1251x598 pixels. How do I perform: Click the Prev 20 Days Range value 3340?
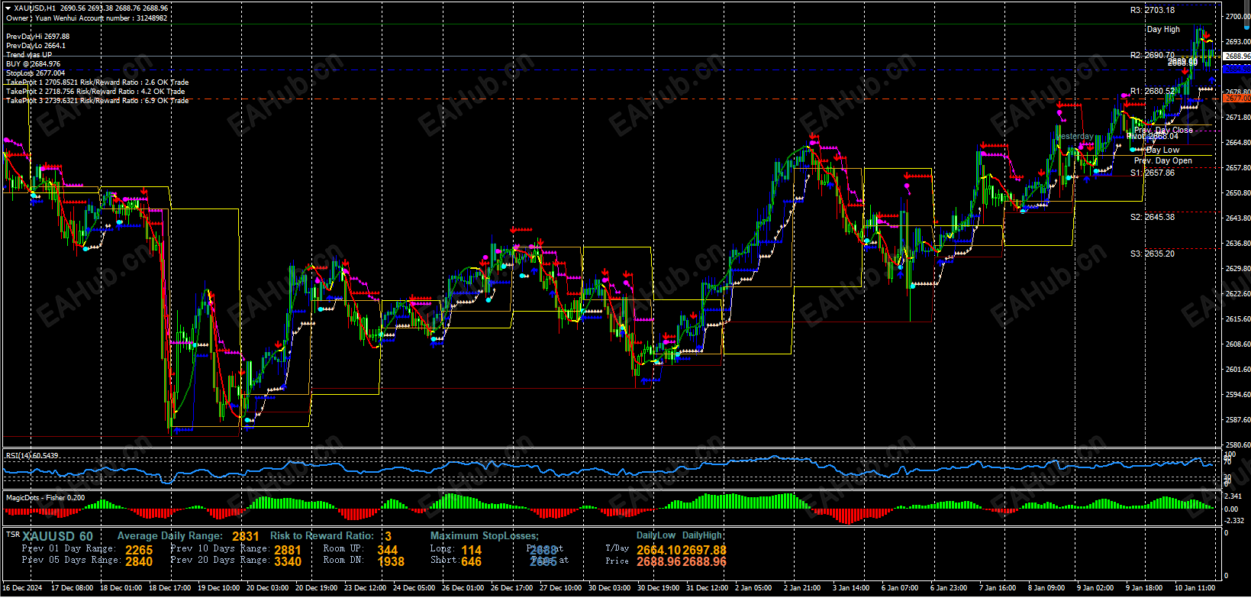(288, 561)
